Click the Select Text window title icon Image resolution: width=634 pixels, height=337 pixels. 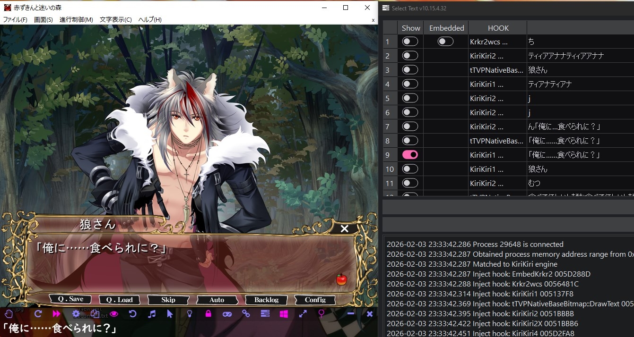point(386,8)
